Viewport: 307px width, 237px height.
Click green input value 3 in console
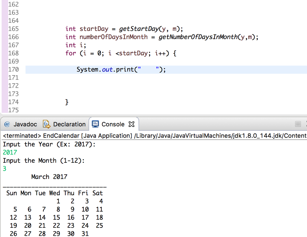tap(4, 168)
